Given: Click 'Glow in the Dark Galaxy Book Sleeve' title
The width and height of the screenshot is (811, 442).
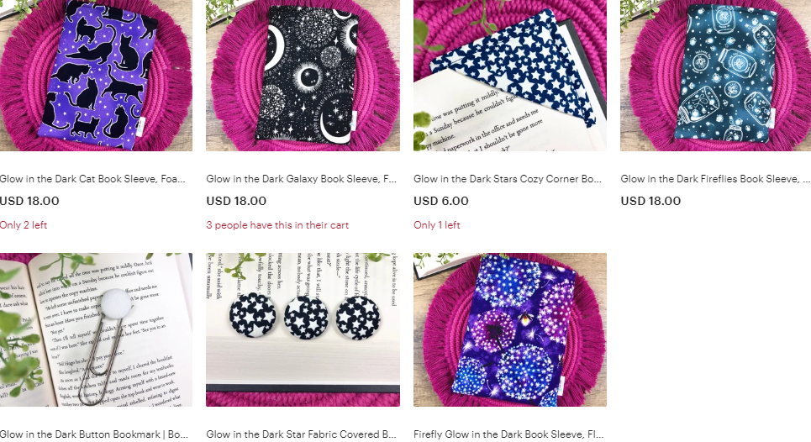Looking at the screenshot, I should point(301,179).
